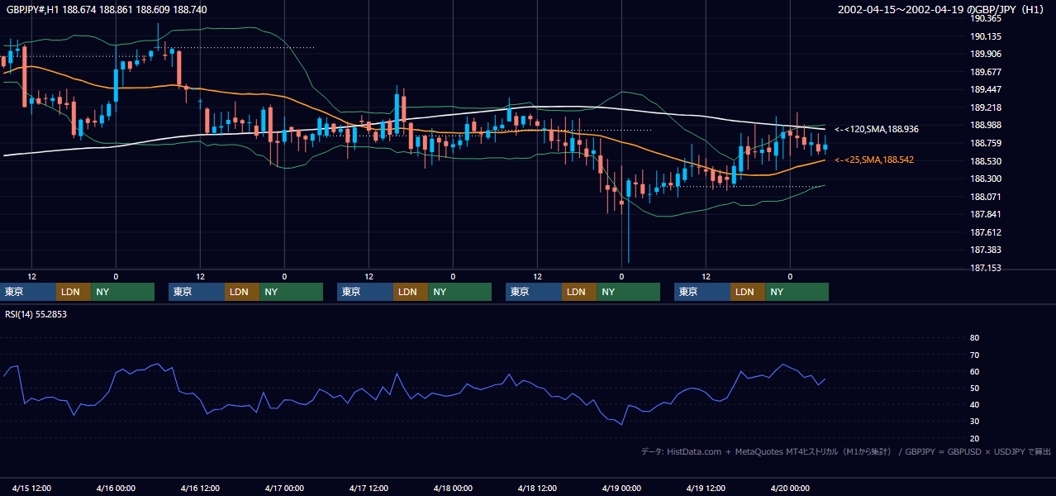This screenshot has width=1056, height=496.
Task: Click the 4/17 00:00 time axis label
Action: click(284, 488)
